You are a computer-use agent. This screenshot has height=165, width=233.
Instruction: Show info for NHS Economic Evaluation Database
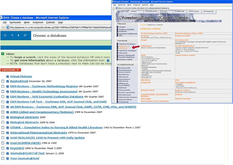coord(8,97)
